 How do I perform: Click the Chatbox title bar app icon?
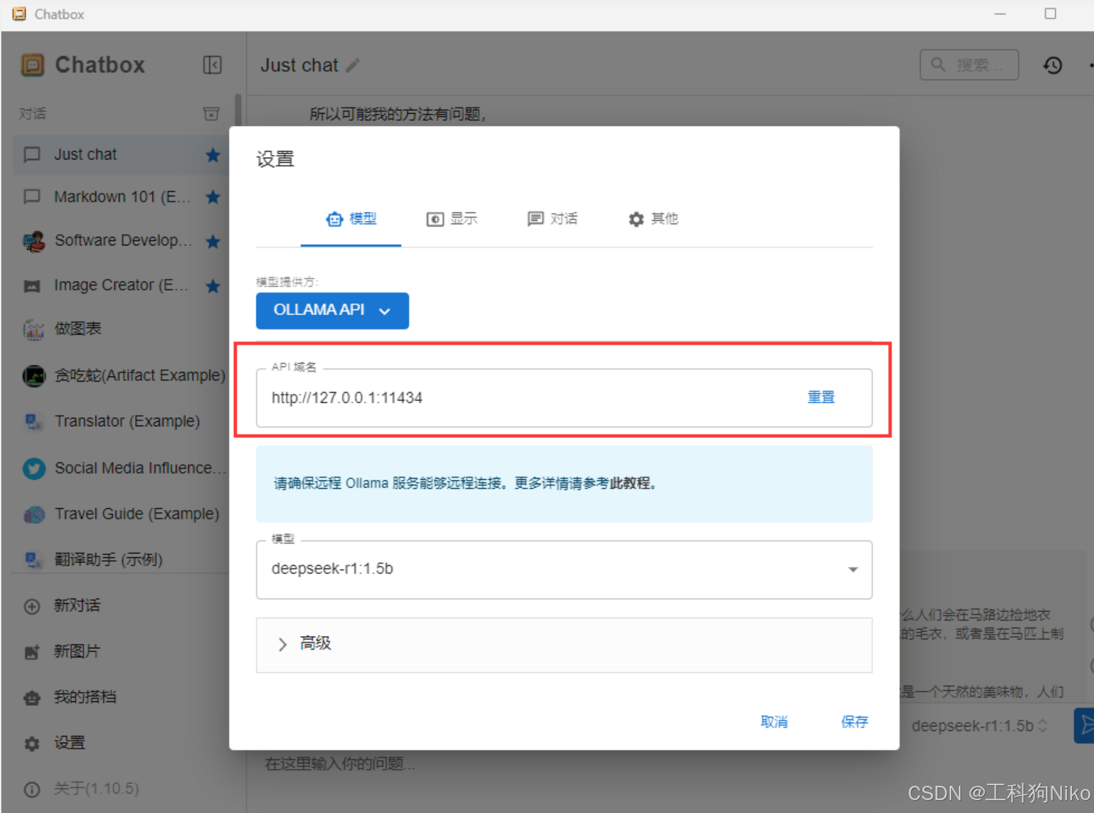point(19,14)
